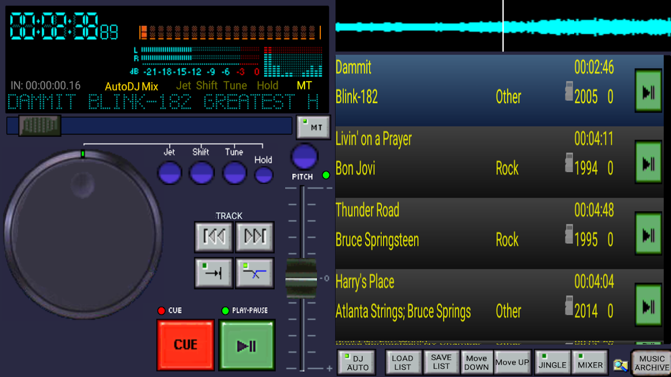The image size is (671, 377).
Task: Toggle the JINGLE panel button
Action: coord(552,362)
